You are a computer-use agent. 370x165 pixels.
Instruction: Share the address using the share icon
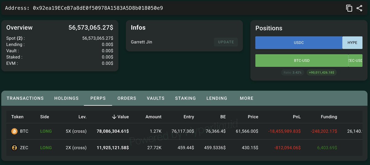[x=359, y=8]
